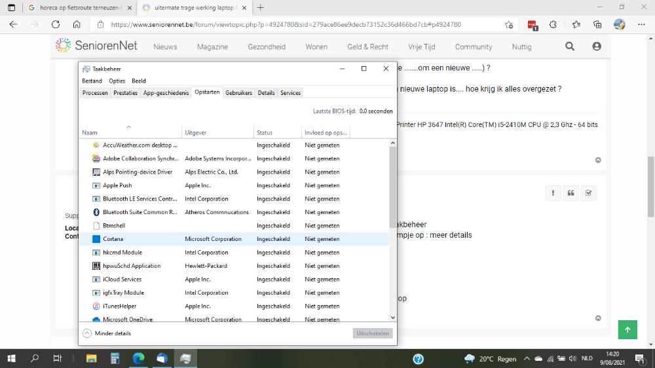Show hidden system tray icons chevron
The image size is (655, 368).
[x=525, y=359]
